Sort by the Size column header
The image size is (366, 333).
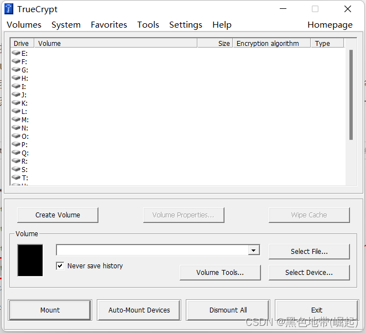215,44
